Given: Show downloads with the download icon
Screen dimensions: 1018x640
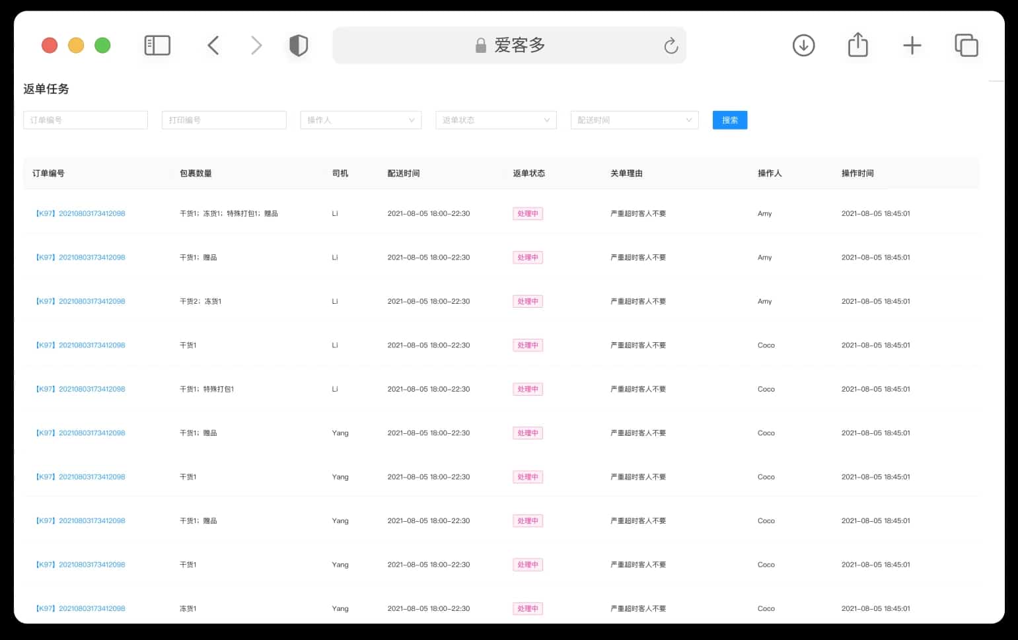Looking at the screenshot, I should (x=803, y=46).
